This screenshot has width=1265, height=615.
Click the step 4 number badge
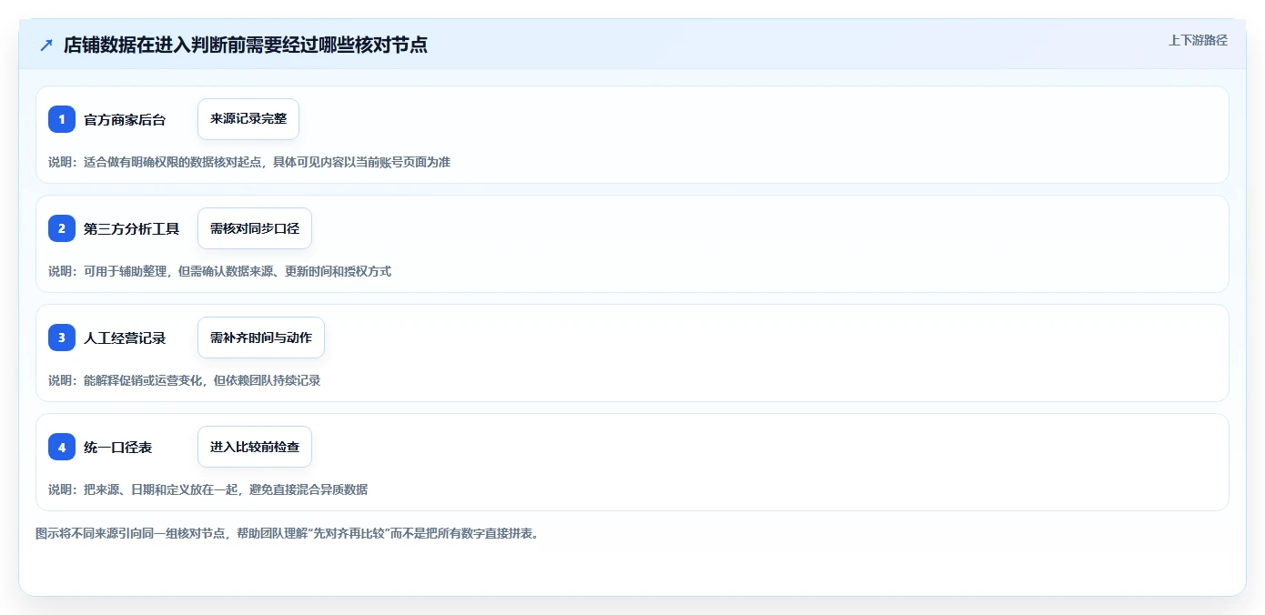click(62, 447)
